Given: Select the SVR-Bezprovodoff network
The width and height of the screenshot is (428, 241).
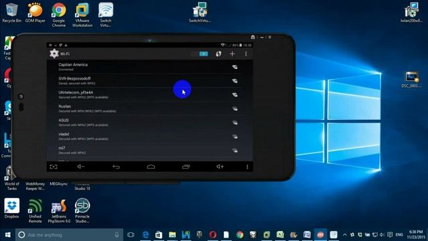Looking at the screenshot, I should coord(150,80).
